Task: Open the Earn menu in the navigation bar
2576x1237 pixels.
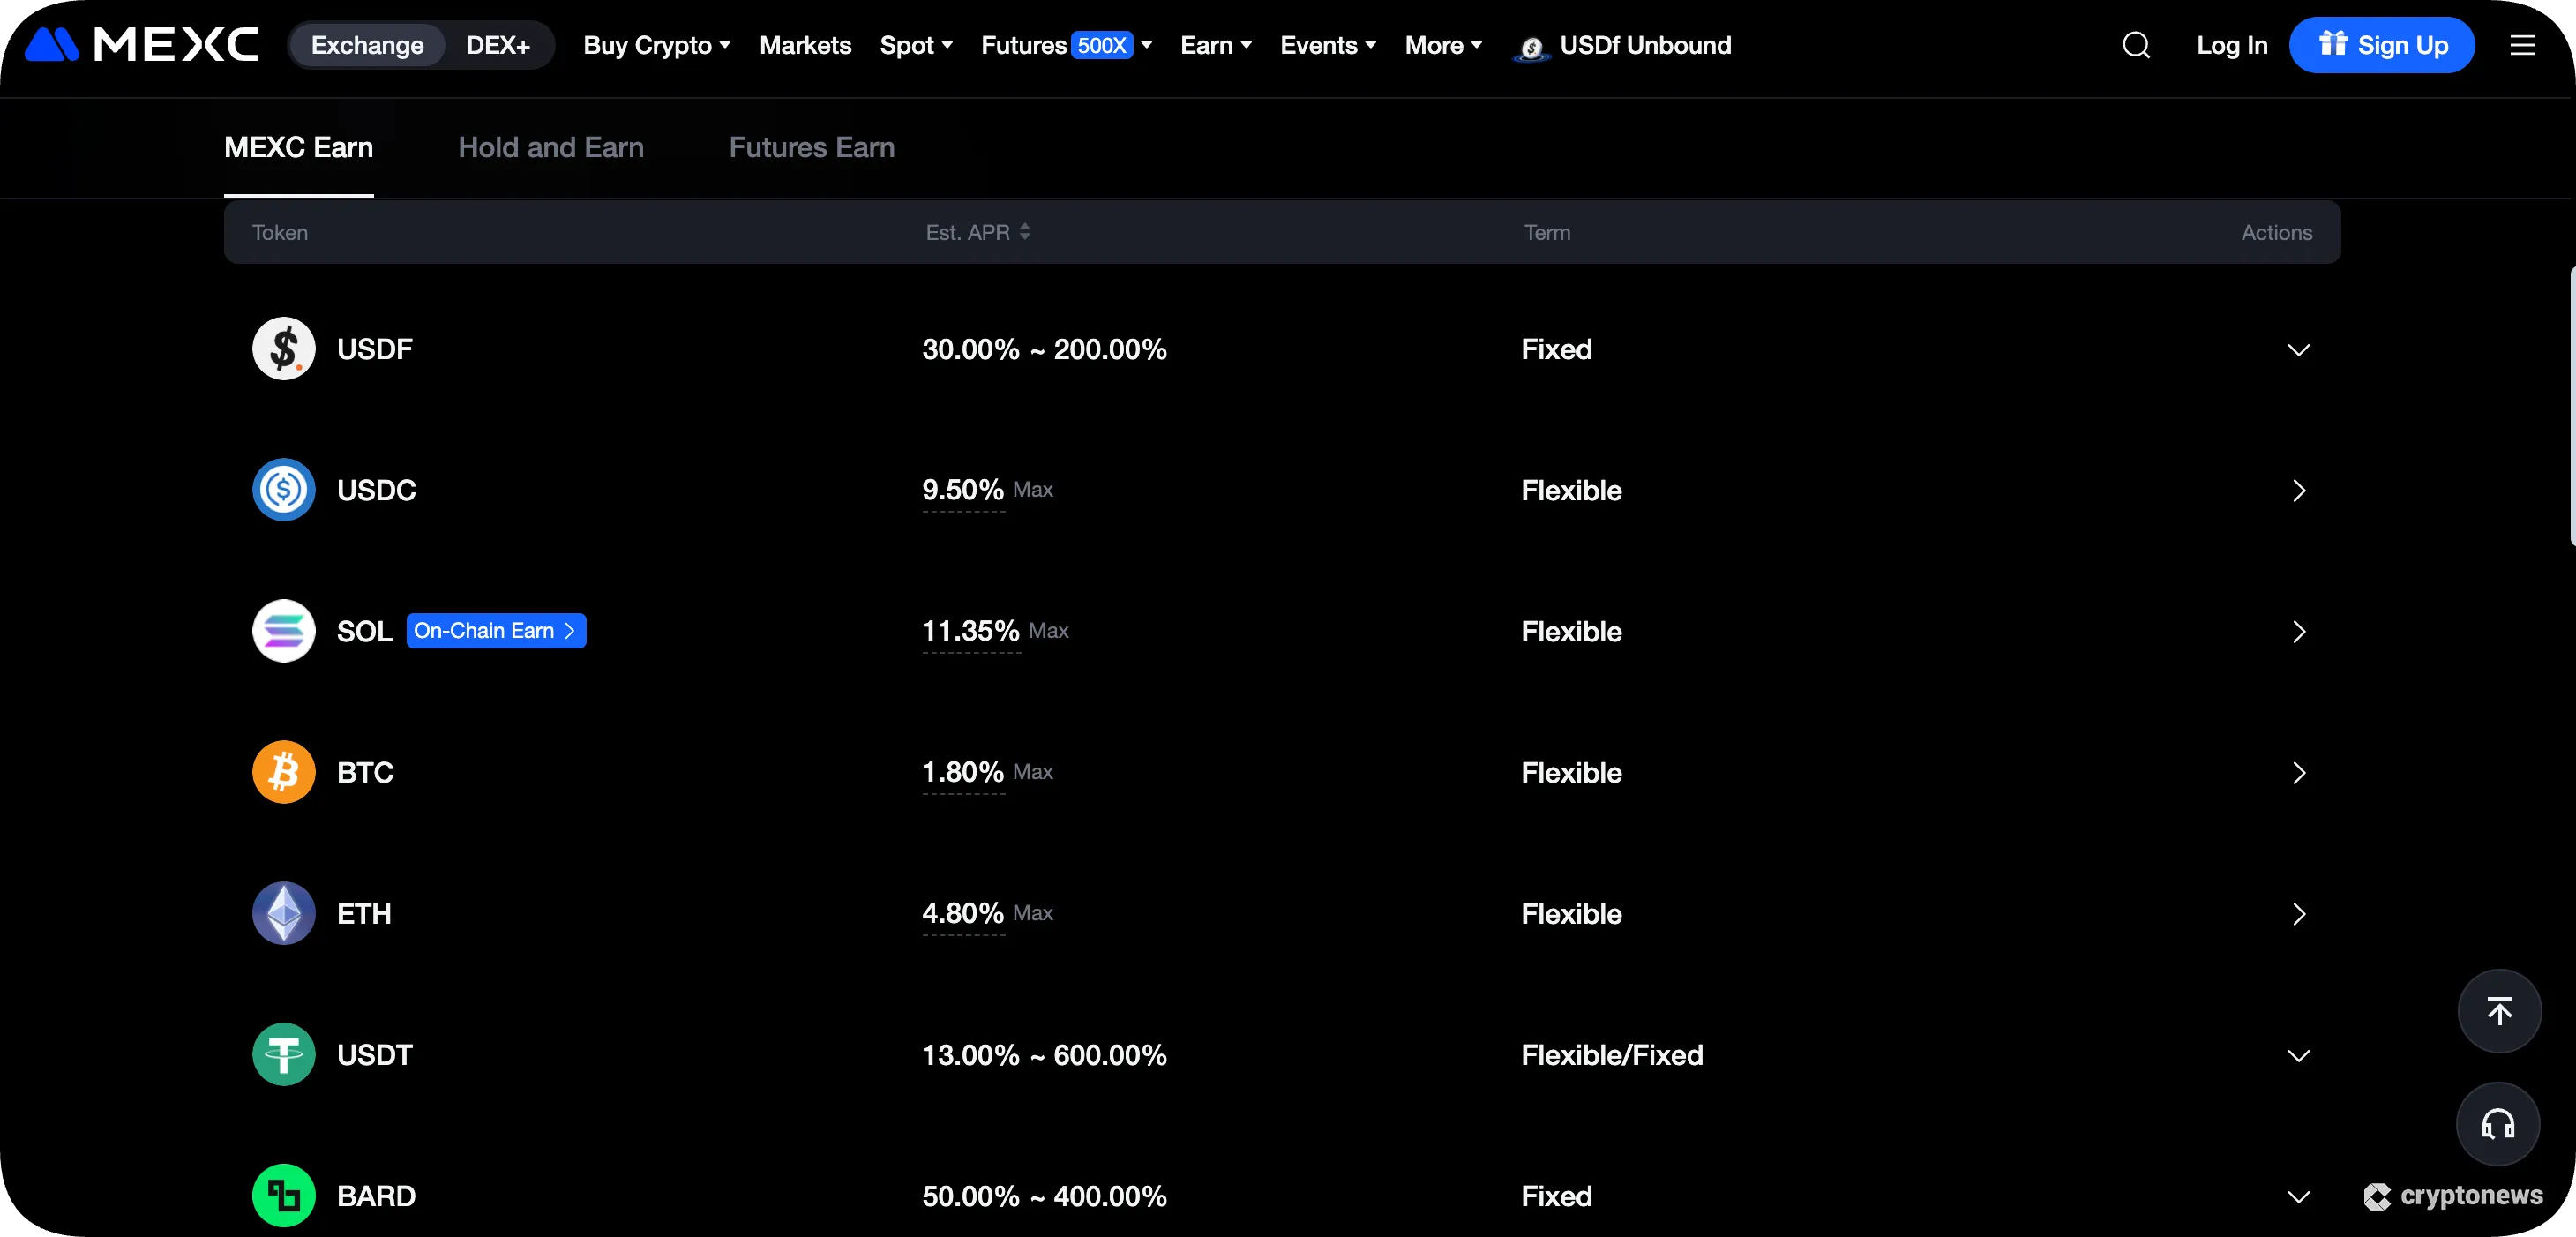Action: click(x=1214, y=45)
